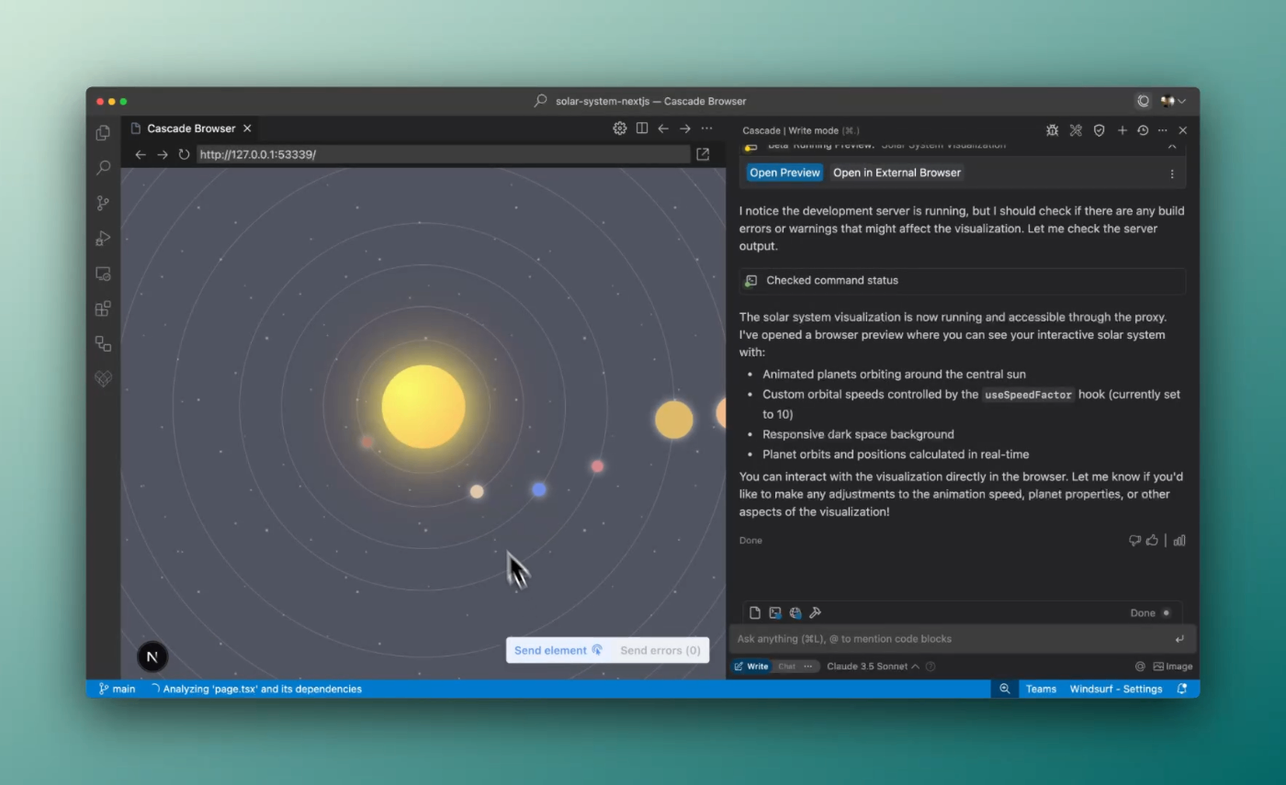Click the model help question icon
This screenshot has width=1286, height=785.
[931, 667]
